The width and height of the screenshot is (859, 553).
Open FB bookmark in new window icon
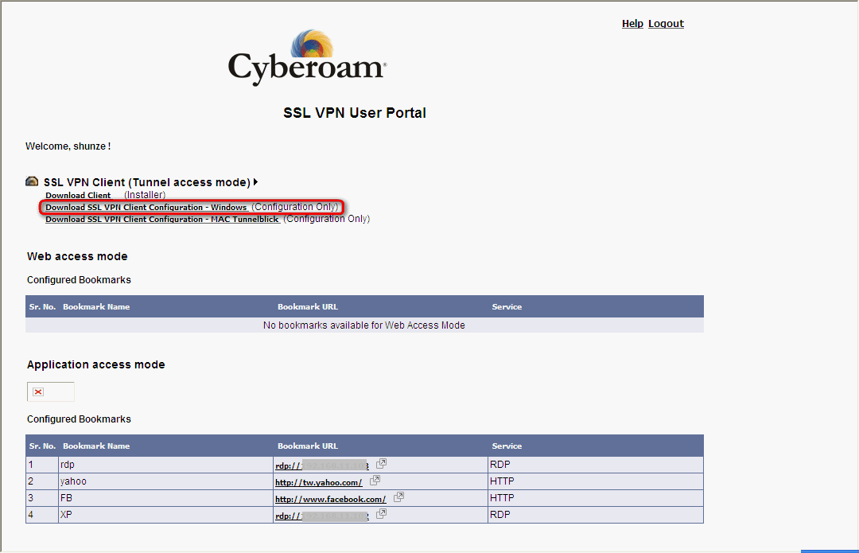pyautogui.click(x=398, y=497)
